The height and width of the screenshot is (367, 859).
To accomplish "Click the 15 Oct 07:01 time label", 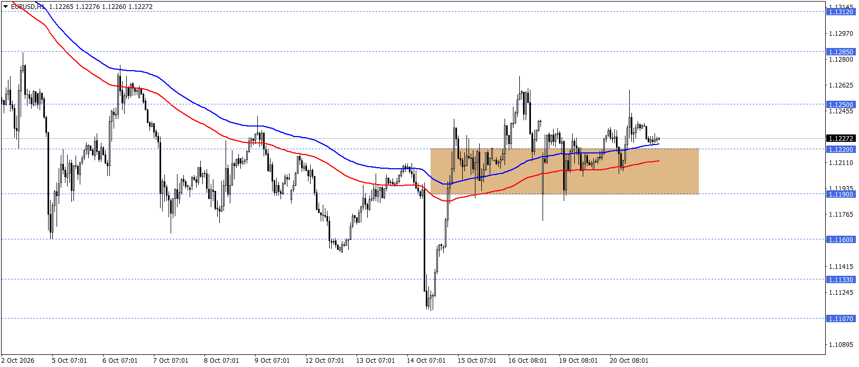I will [477, 360].
